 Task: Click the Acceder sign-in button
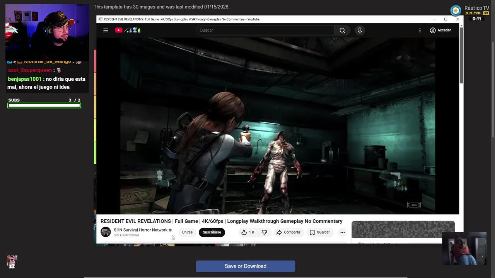tap(440, 30)
